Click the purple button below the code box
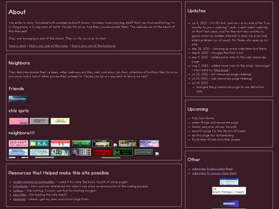The height and width of the screenshot is (209, 279). [x=229, y=204]
